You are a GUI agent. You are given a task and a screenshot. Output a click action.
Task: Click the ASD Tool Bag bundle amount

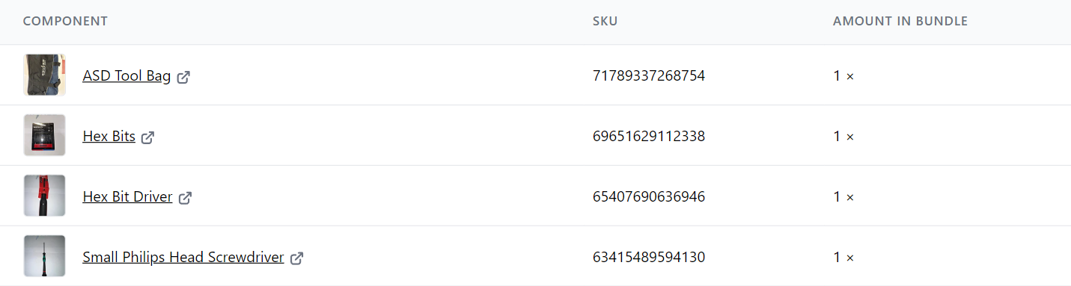pyautogui.click(x=843, y=75)
